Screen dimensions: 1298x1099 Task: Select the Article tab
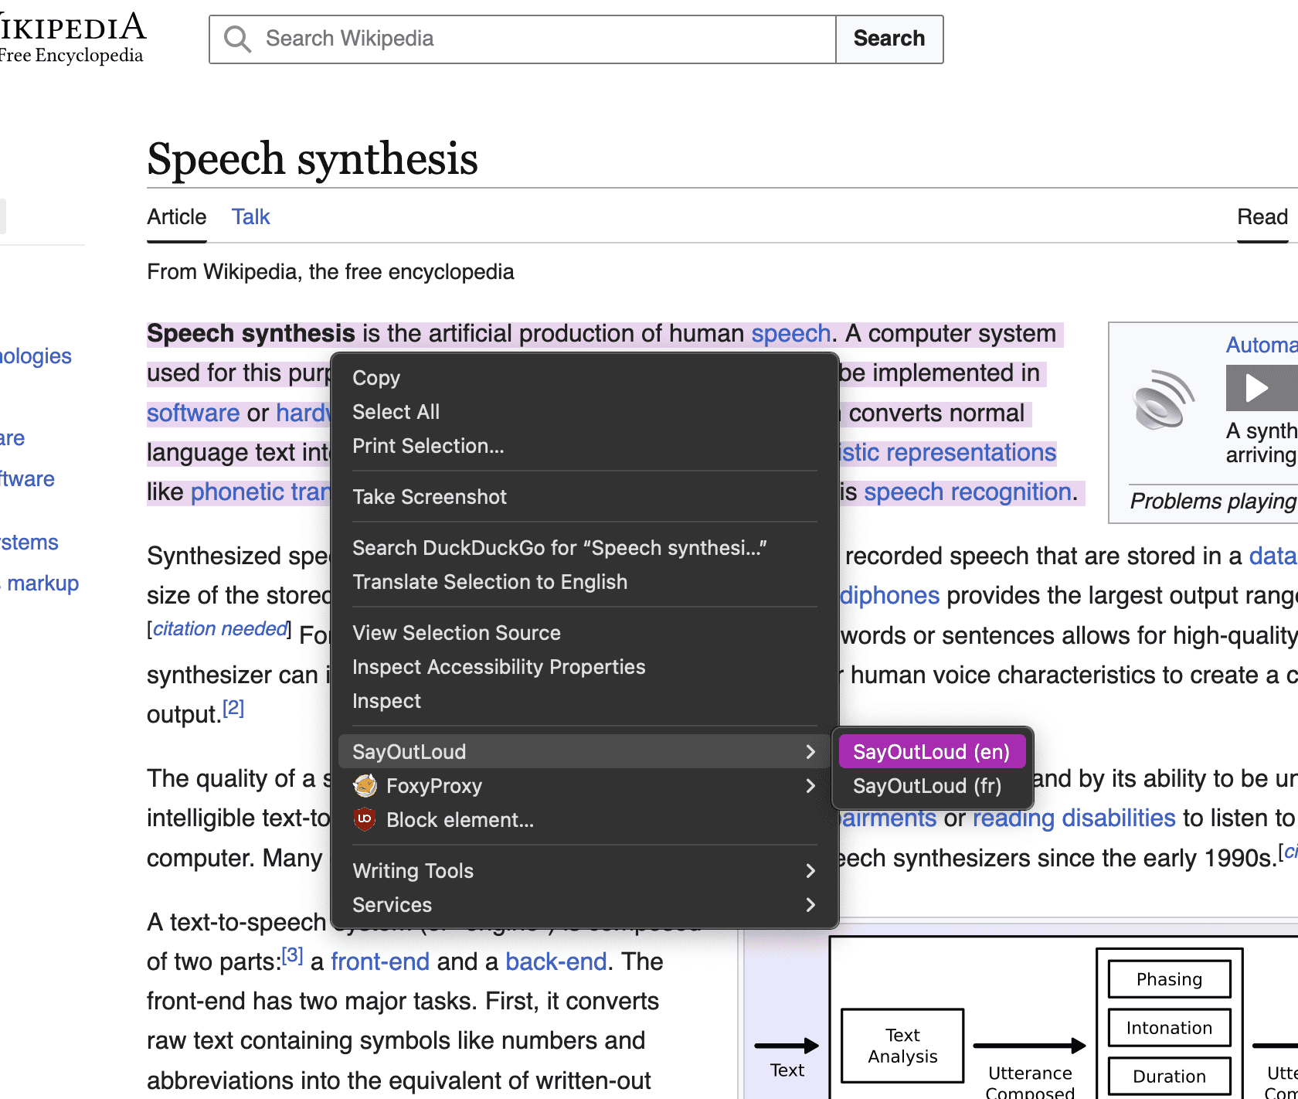click(177, 217)
